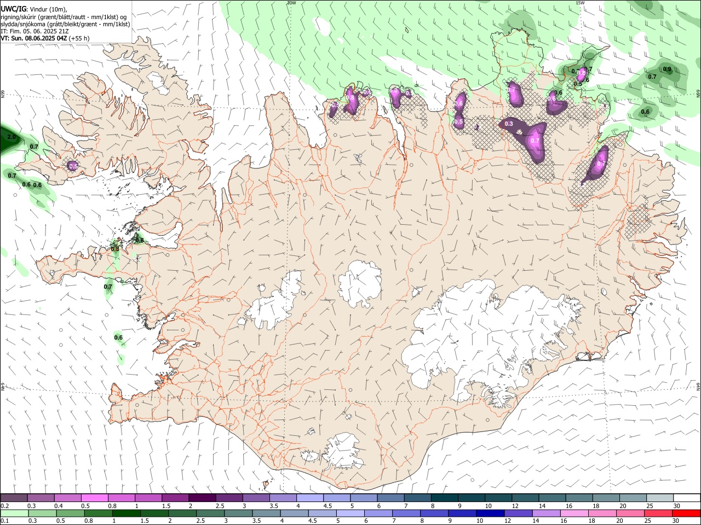Pick the 0.8–1 green swatch in the rain scale

pos(99,513)
